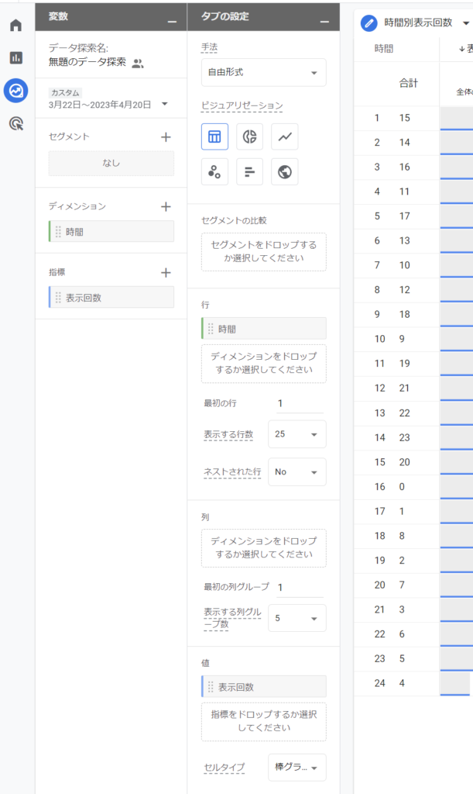Screen dimensions: 473x794
Task: Click the 時間 dimension chip in 行
Action: point(263,329)
